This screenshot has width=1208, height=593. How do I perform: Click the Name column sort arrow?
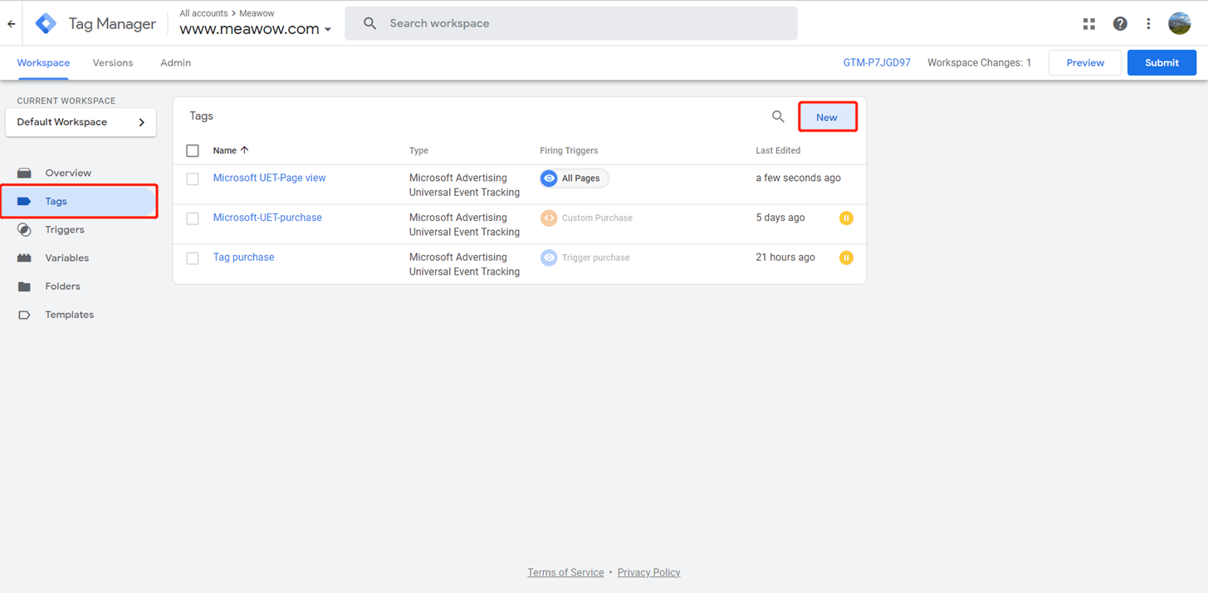(244, 150)
